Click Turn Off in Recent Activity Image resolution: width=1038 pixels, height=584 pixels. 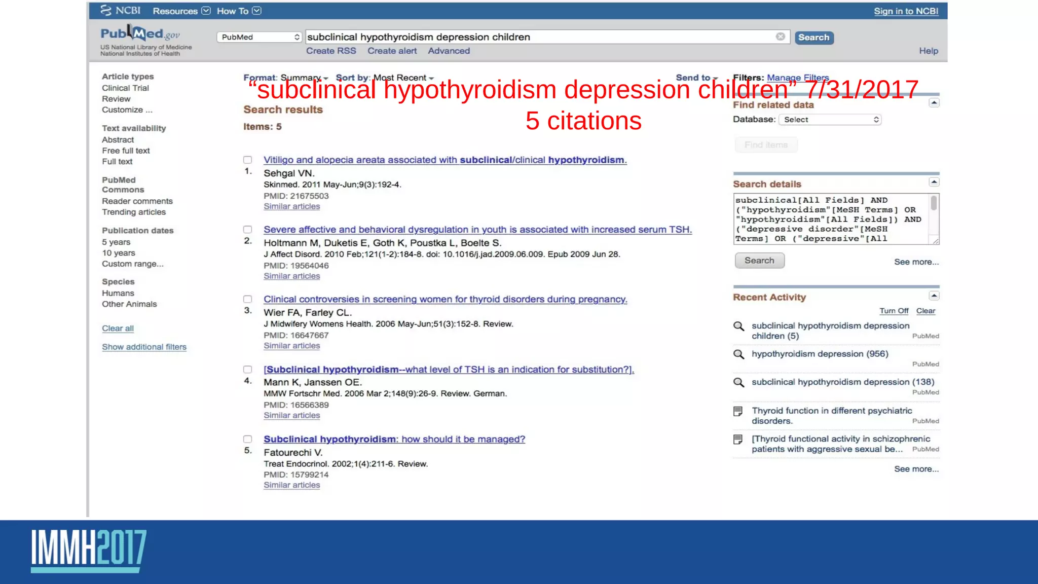pyautogui.click(x=894, y=311)
